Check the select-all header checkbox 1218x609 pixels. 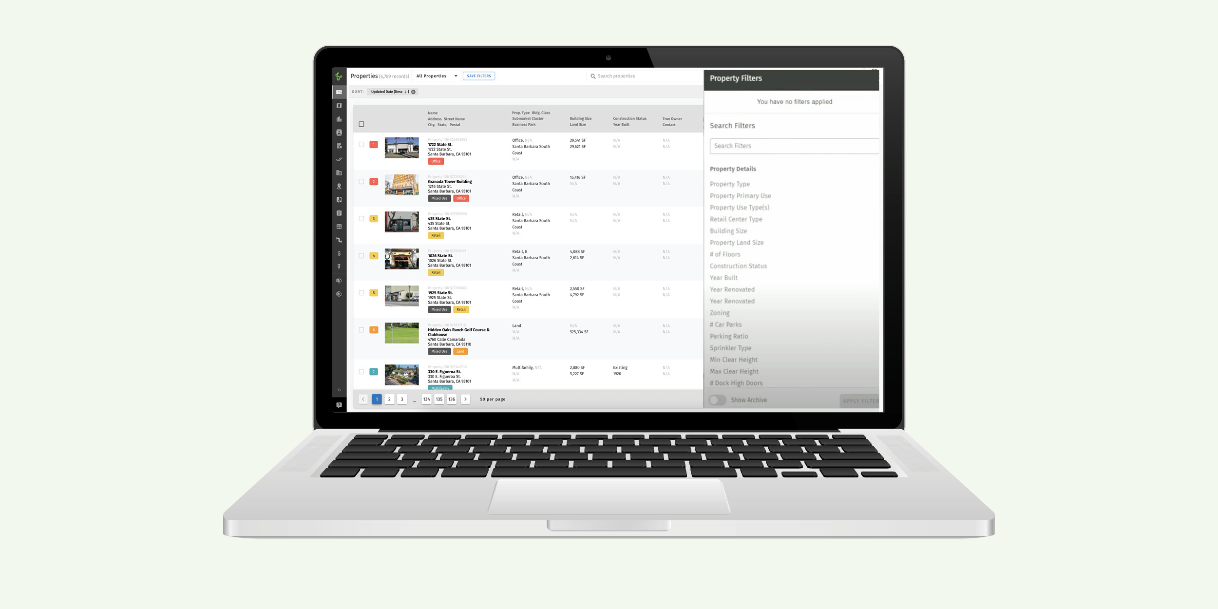point(361,121)
